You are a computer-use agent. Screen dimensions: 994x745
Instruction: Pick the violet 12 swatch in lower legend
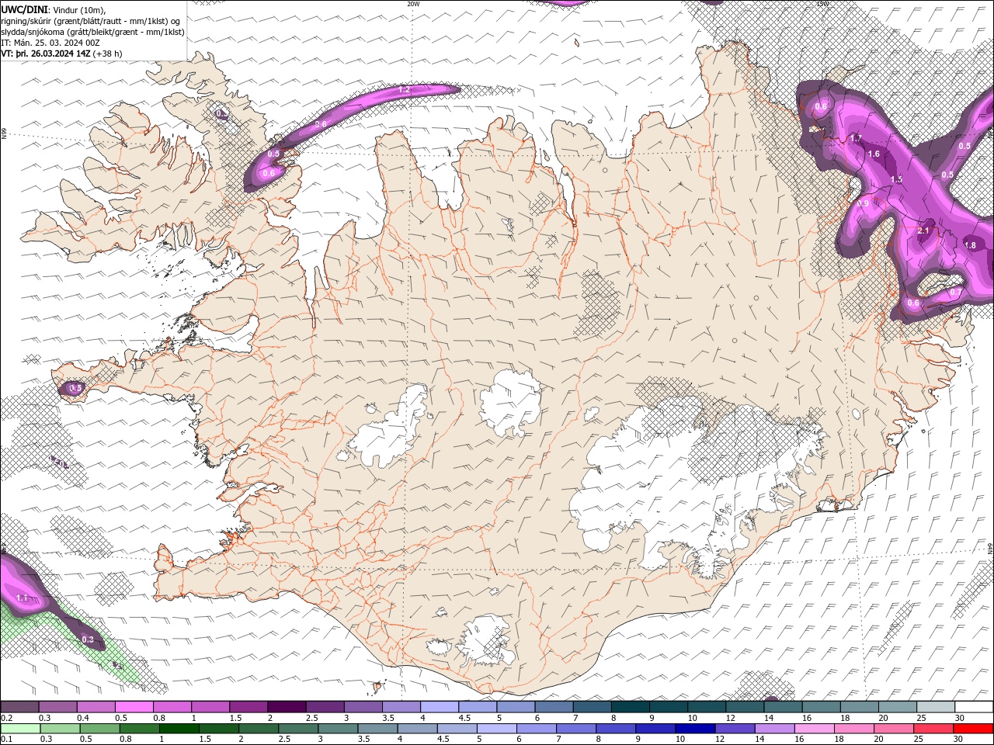735,729
